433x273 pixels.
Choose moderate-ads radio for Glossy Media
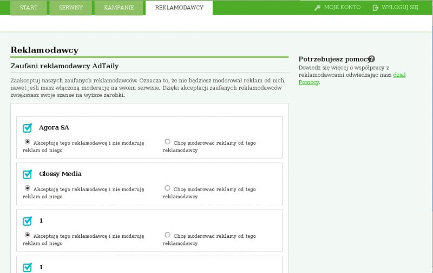tap(167, 188)
